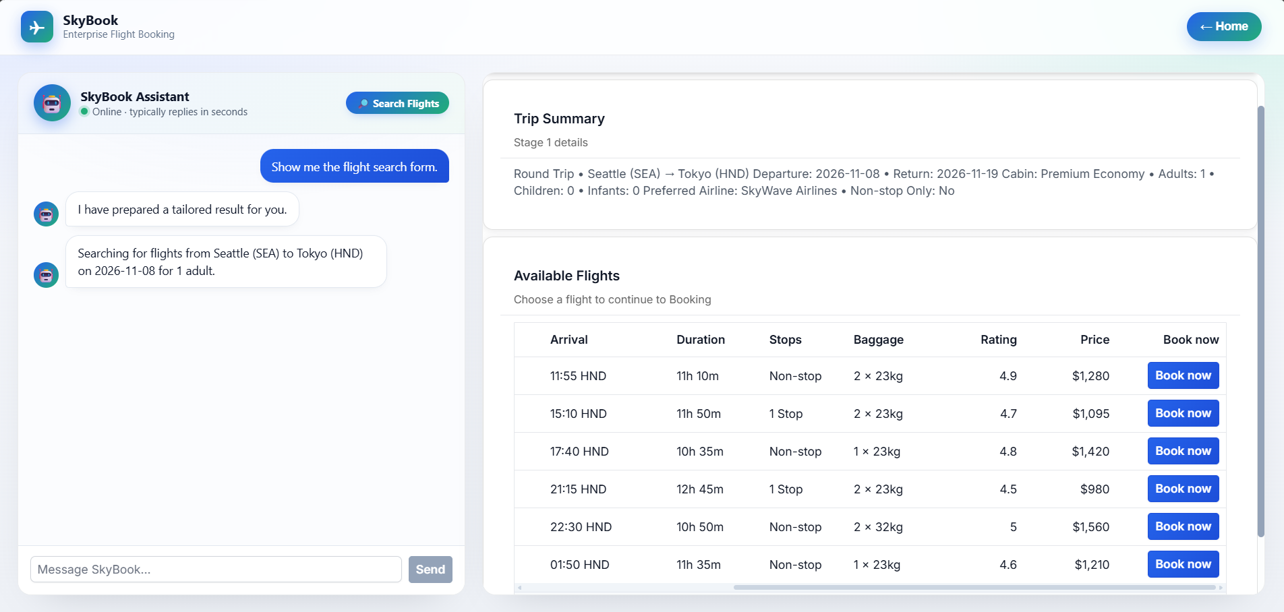Screen dimensions: 1284x612
Task: Click the horizontal scrollbar under the flights table
Action: (x=974, y=588)
